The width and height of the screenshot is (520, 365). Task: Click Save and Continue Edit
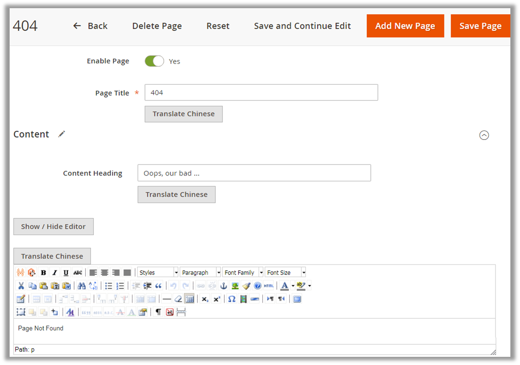tap(302, 26)
